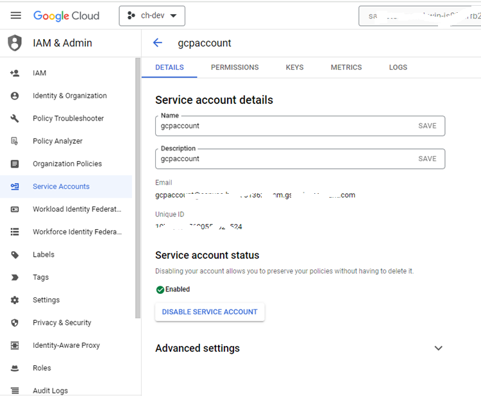Viewport: 481px width, 396px height.
Task: Open the hamburger navigation menu
Action: [16, 15]
